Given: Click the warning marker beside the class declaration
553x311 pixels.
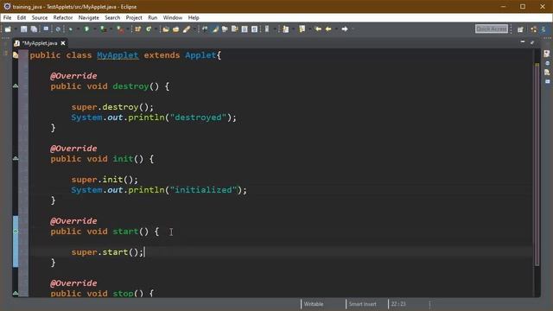Looking at the screenshot, I should coord(16,55).
